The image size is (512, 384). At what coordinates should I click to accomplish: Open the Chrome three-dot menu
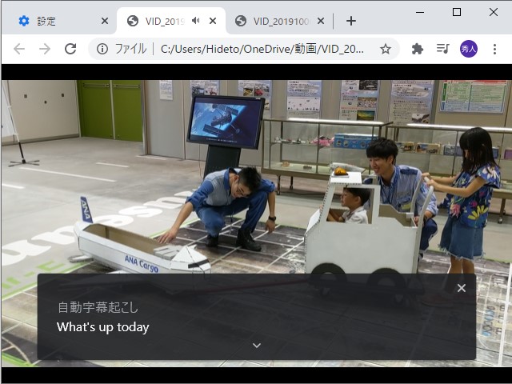(494, 50)
